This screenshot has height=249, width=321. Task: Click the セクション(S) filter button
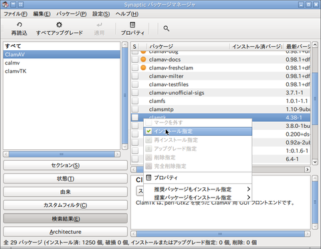pyautogui.click(x=66, y=165)
